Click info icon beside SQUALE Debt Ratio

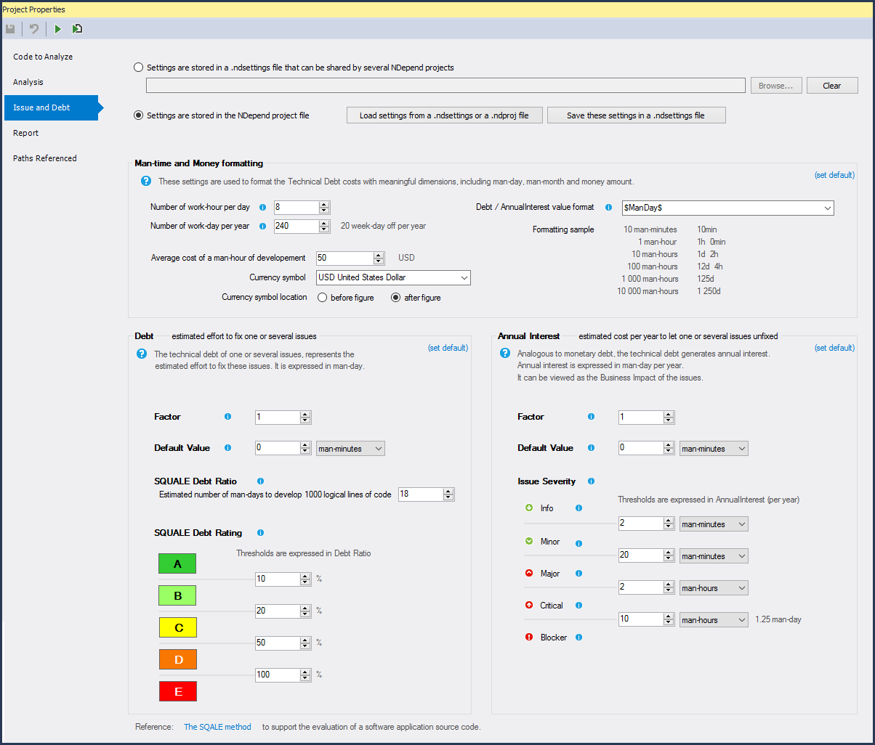coord(260,481)
